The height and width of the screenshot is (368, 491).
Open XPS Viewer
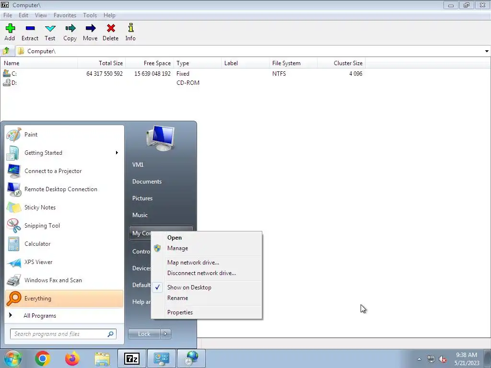(x=65, y=262)
